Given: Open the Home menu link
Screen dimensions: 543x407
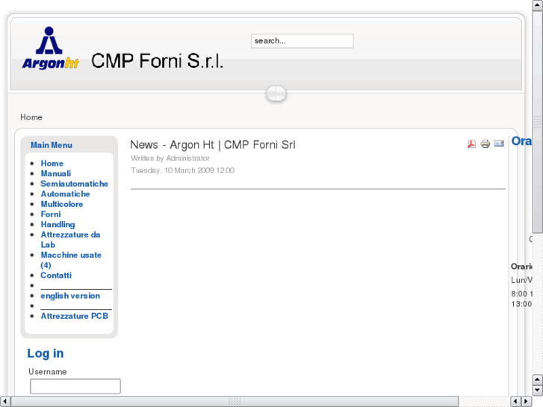Looking at the screenshot, I should pyautogui.click(x=52, y=164).
